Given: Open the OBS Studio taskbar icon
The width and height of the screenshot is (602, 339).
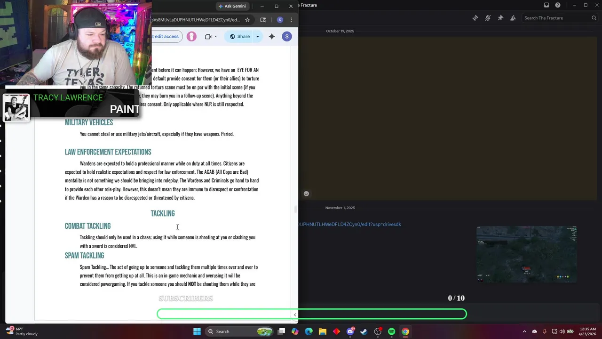Looking at the screenshot, I should pyautogui.click(x=378, y=331).
